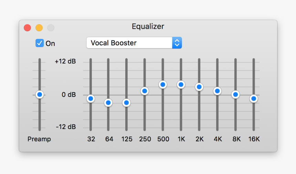Click the blue preset stepper arrows

tap(177, 43)
